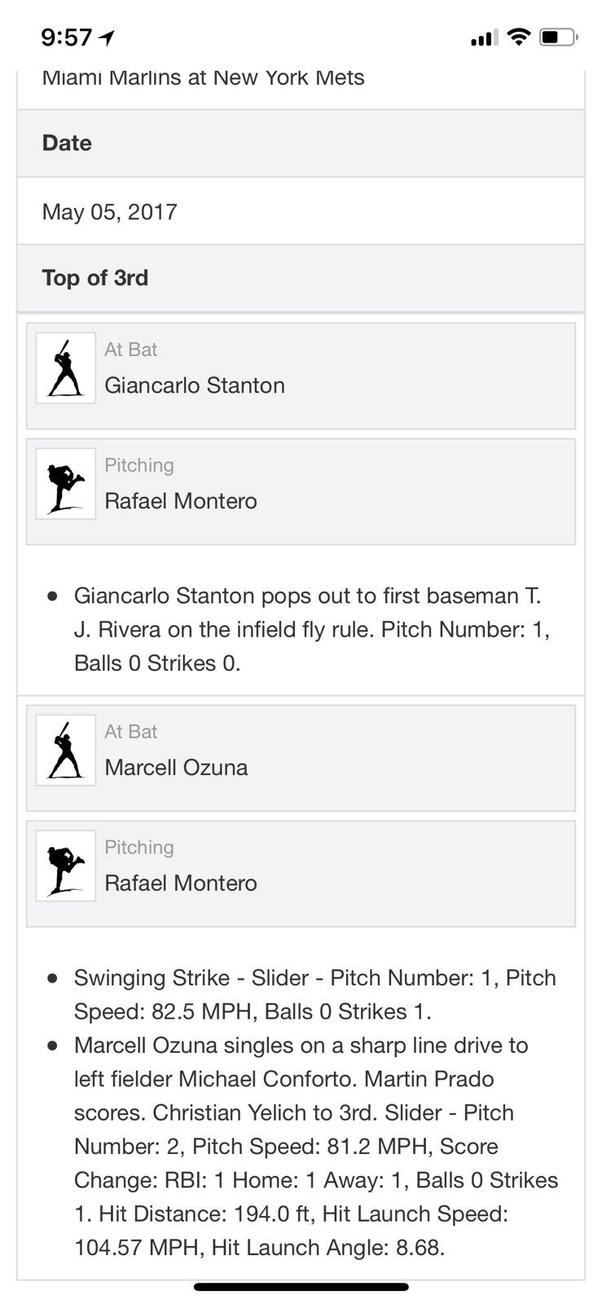The height and width of the screenshot is (1304, 602).
Task: Tap Rafael Montero name in the first Pitching card
Action: [x=181, y=501]
